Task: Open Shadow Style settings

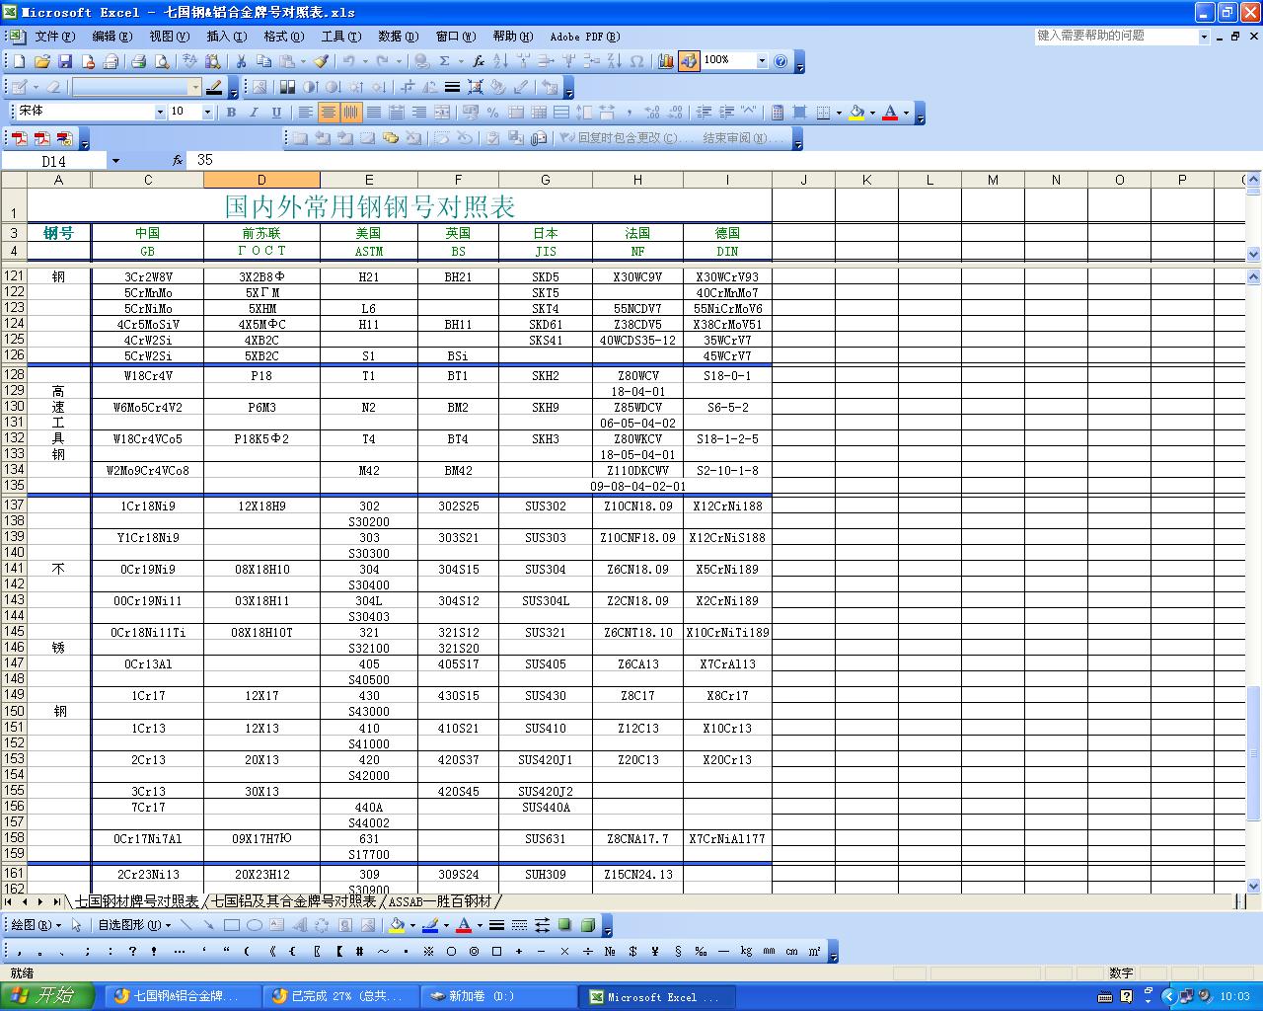Action: pos(564,925)
